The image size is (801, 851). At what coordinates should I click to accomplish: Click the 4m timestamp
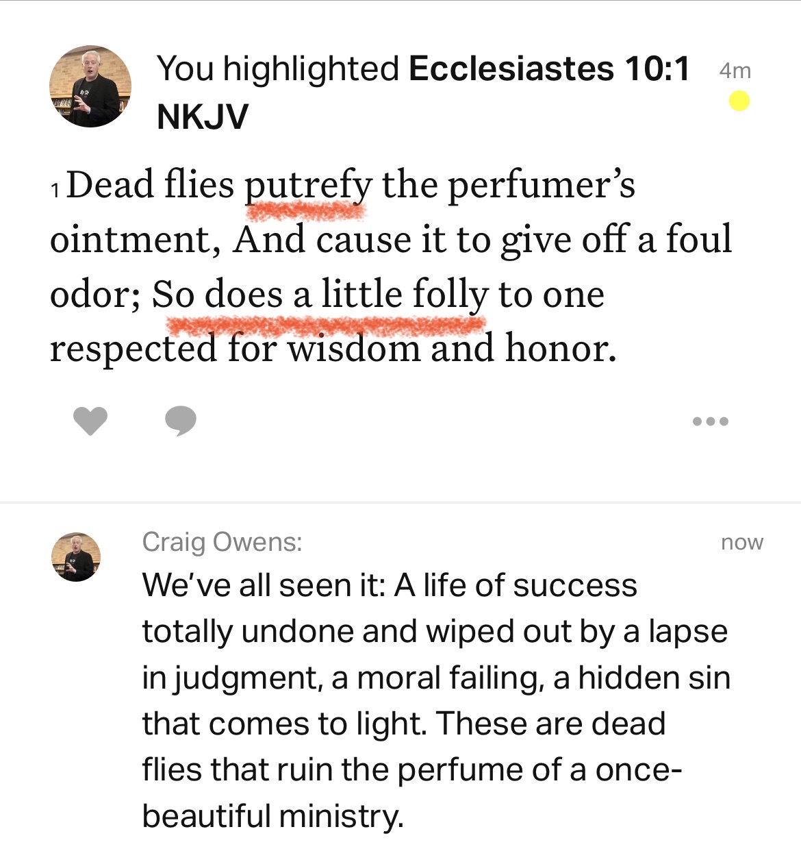735,71
